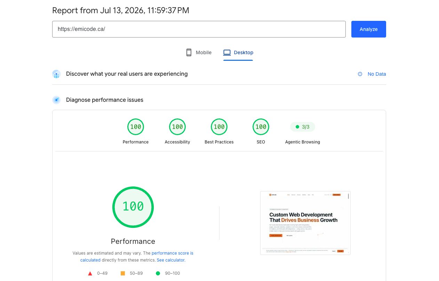Click the desktop monitor icon

click(x=227, y=52)
